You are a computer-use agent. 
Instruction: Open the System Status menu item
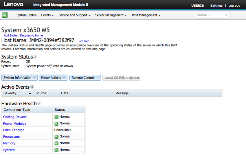click(26, 15)
